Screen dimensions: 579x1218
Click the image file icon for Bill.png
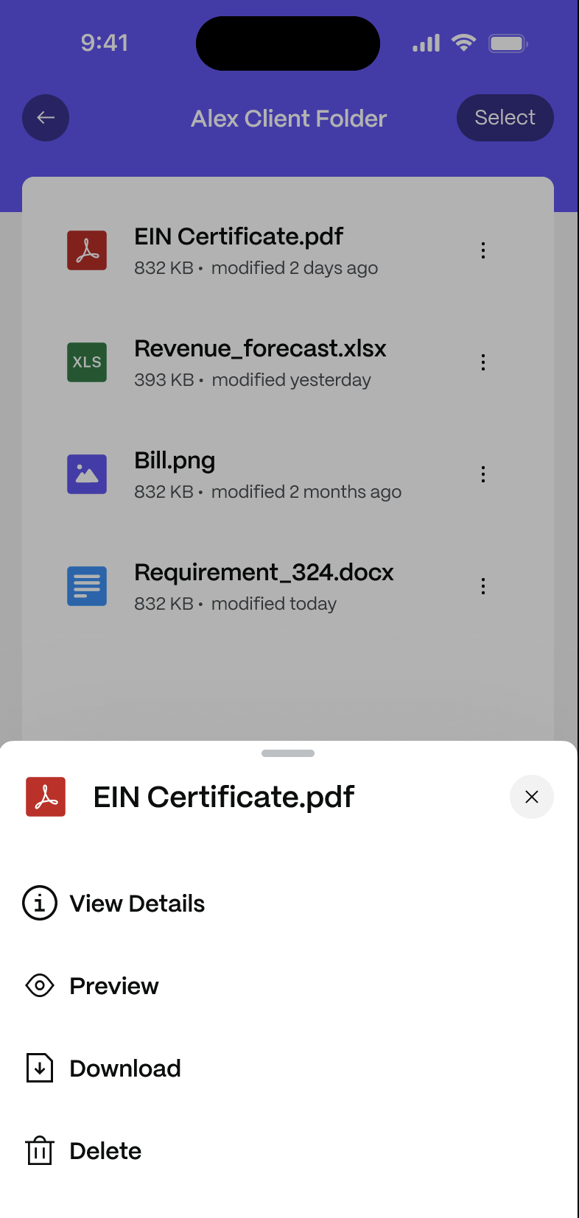click(87, 474)
